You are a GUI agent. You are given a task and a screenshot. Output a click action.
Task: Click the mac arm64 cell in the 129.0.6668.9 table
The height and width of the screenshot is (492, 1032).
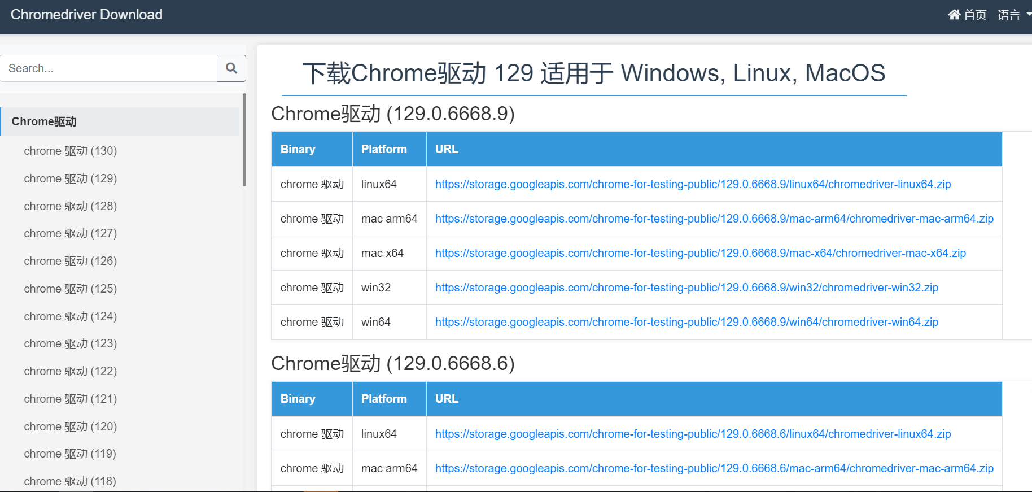click(x=389, y=219)
